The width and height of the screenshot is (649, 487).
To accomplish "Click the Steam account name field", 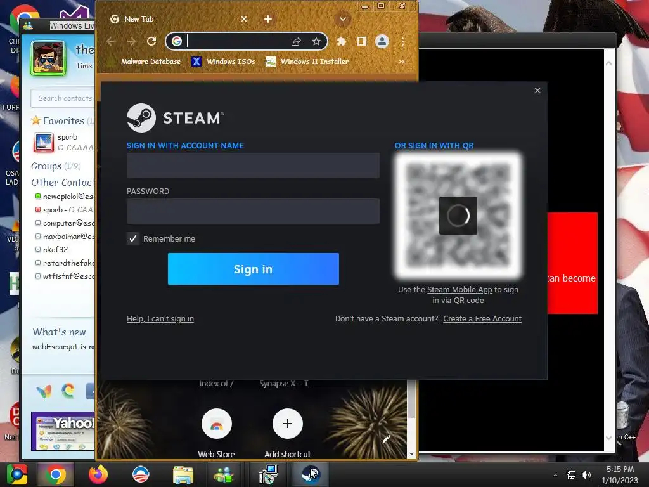I will tap(253, 166).
